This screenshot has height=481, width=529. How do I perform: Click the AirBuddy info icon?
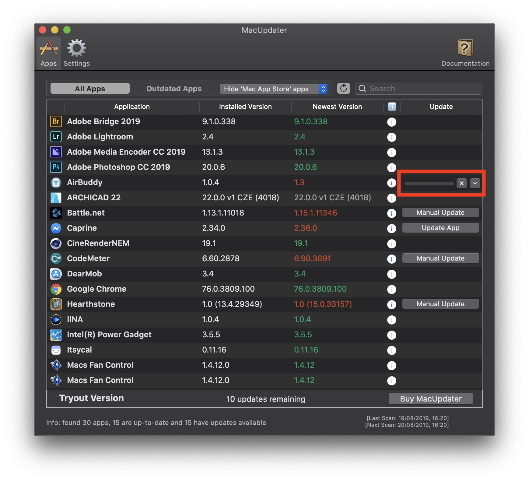pos(391,183)
